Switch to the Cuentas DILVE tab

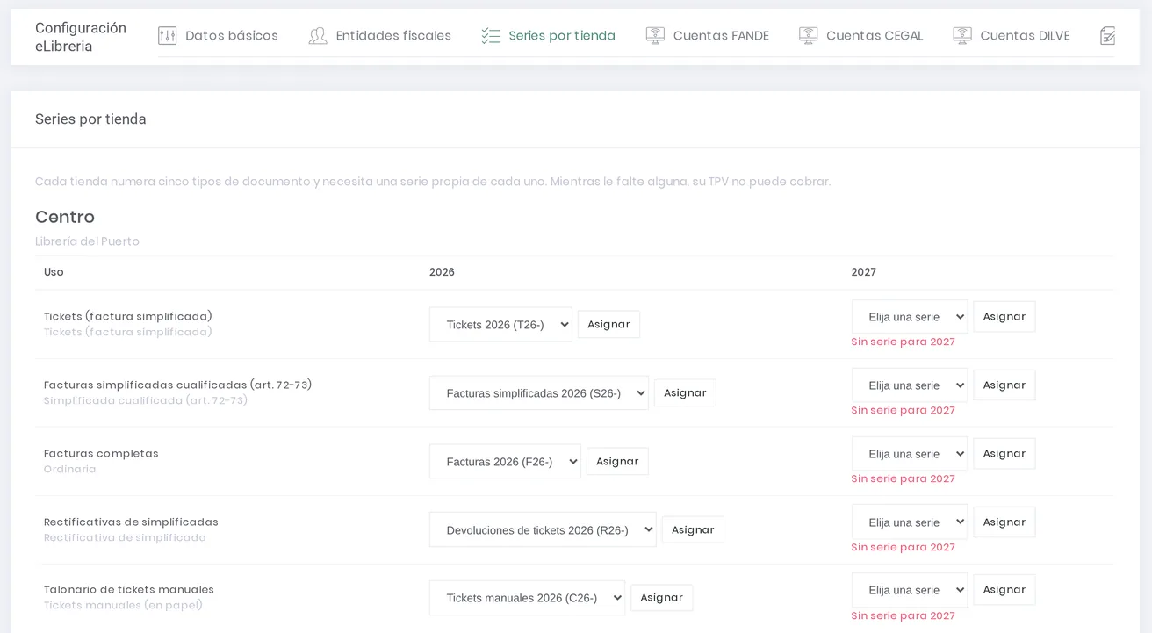pos(1012,36)
